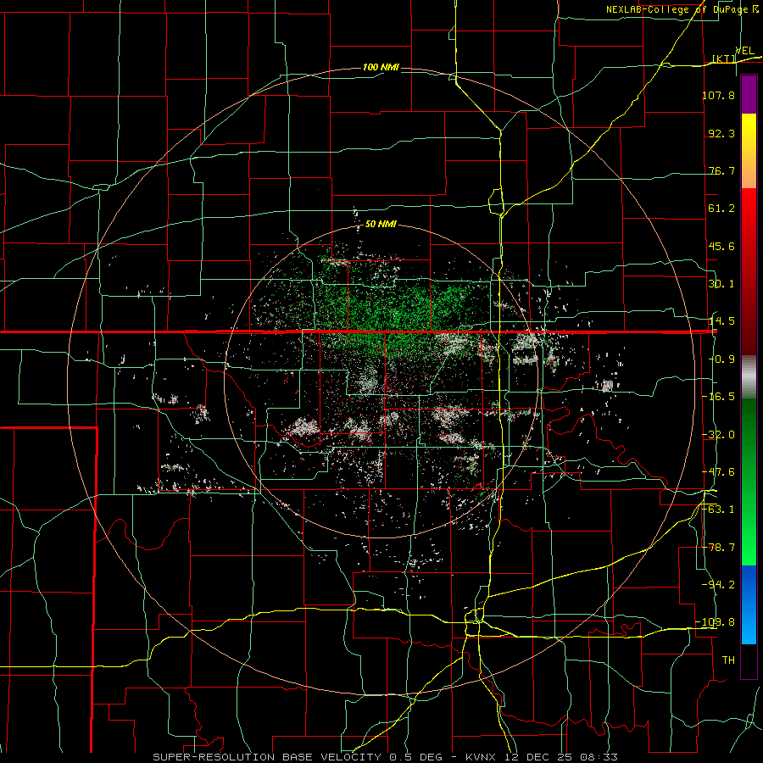
Task: Click the red segment of the color bar
Action: 749,271
